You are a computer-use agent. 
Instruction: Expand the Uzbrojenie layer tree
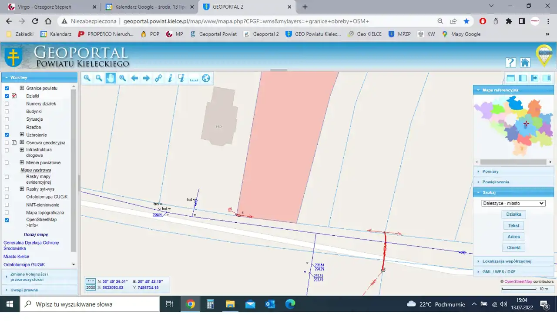22,135
